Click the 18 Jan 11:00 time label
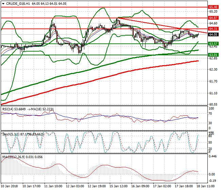Viewport: 221px width, 190px height. tap(206, 186)
